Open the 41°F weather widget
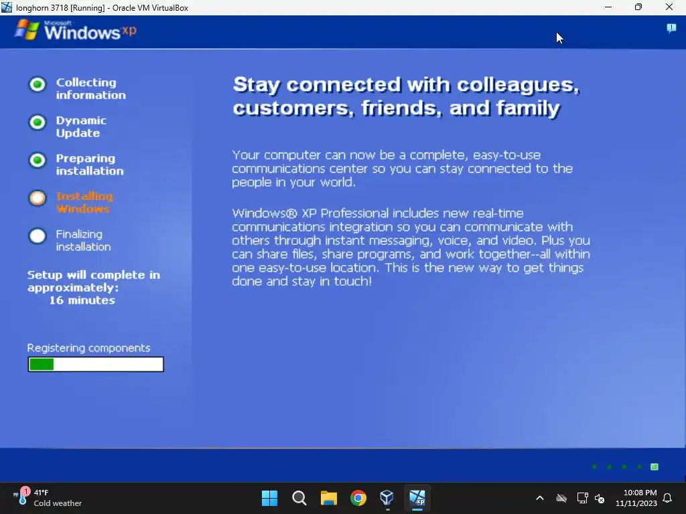This screenshot has width=686, height=514. (48, 498)
